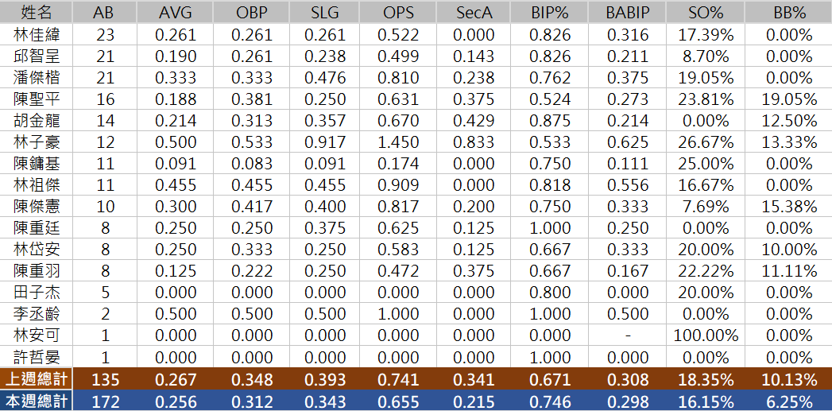The height and width of the screenshot is (411, 832).
Task: Click the AVG column header
Action: click(x=175, y=12)
